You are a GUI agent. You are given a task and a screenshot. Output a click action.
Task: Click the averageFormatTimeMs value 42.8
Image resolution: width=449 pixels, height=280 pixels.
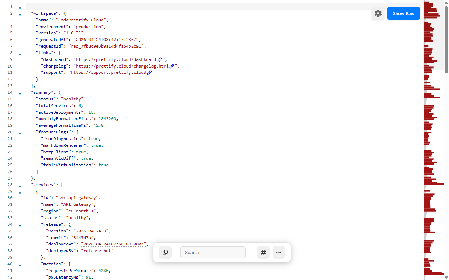[x=98, y=125]
